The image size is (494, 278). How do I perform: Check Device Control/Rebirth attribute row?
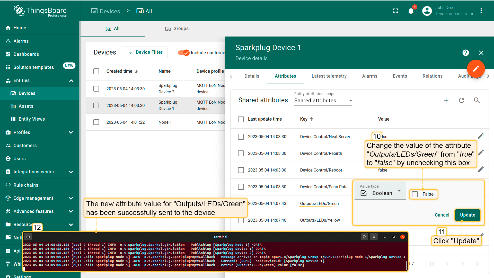(241, 153)
